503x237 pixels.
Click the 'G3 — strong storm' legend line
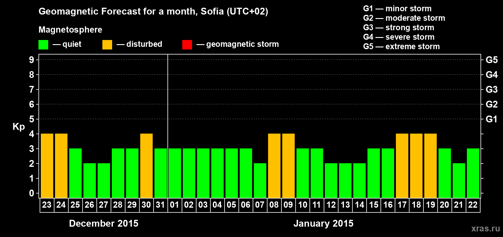coord(399,28)
